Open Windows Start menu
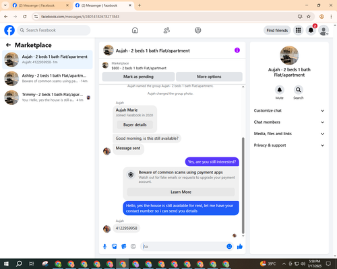This screenshot has height=269, width=337. click(6, 264)
